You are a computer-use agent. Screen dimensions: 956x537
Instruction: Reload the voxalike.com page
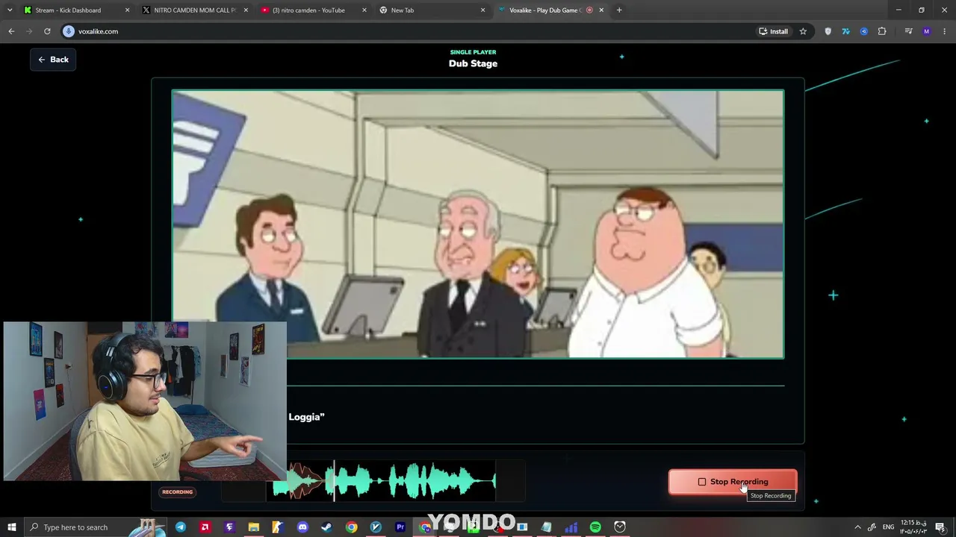(47, 31)
